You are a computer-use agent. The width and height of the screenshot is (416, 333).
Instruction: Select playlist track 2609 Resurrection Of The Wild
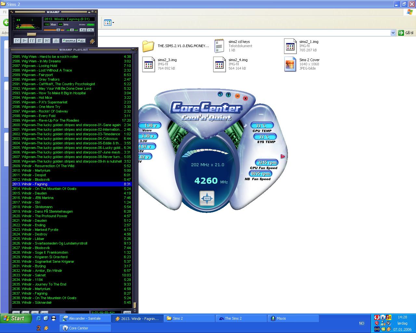point(71,166)
